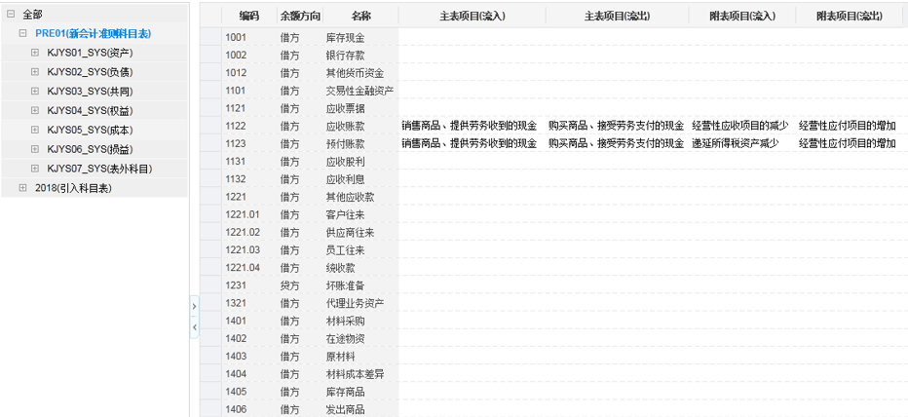Click the 余额方向 column header
Screen dimensions: 908x417
[299, 17]
